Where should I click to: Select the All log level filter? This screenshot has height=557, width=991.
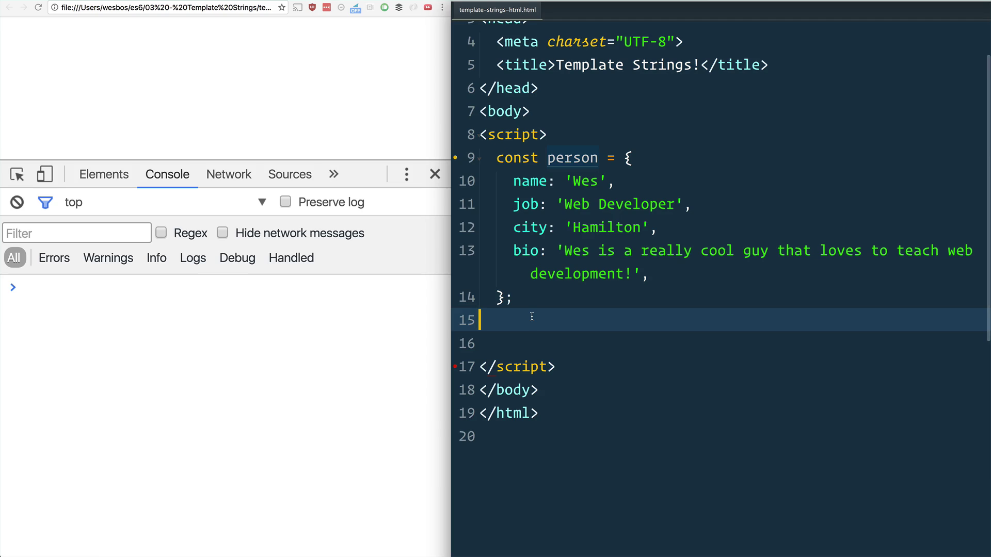coord(14,258)
